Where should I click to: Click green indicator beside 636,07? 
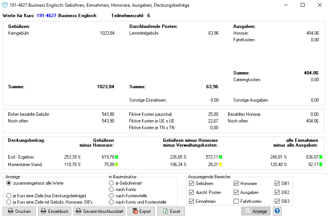321,157
